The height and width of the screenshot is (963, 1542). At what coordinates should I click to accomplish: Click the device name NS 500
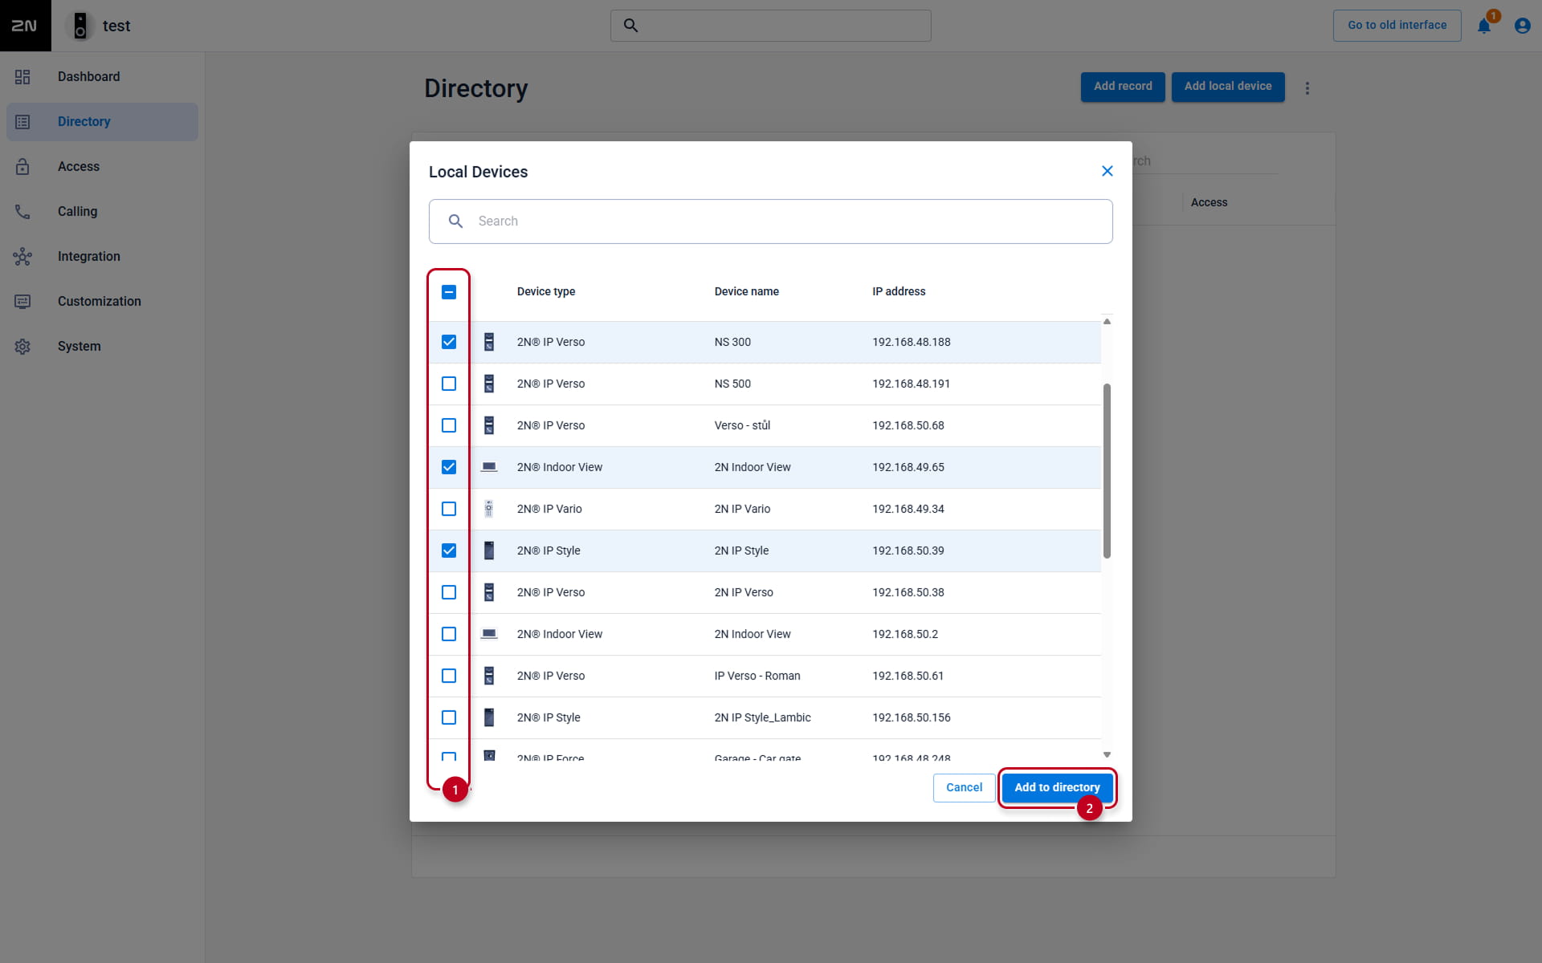pos(732,384)
